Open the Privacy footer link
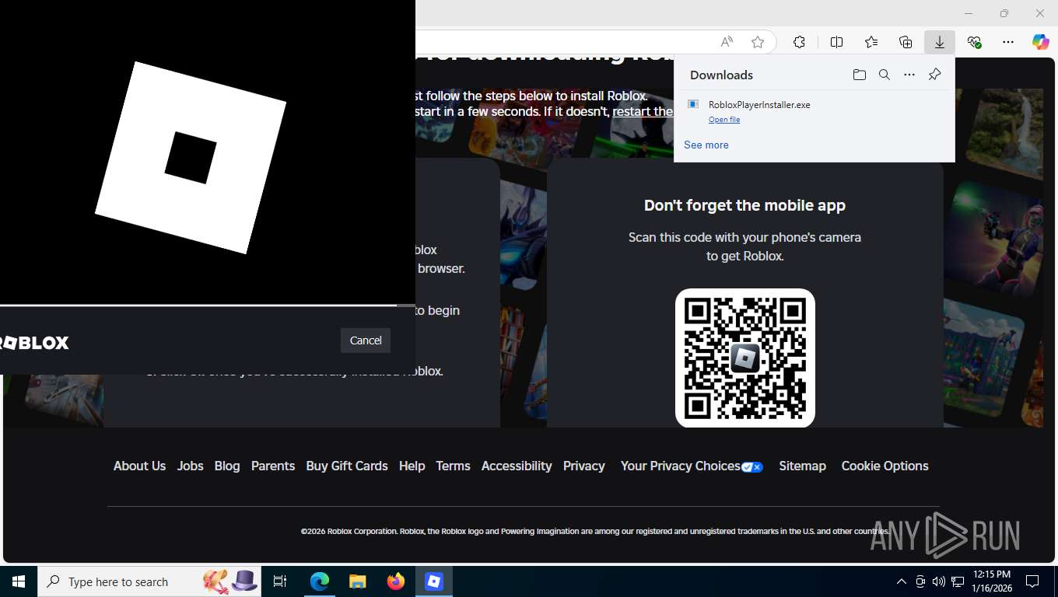This screenshot has width=1058, height=597. coord(584,466)
